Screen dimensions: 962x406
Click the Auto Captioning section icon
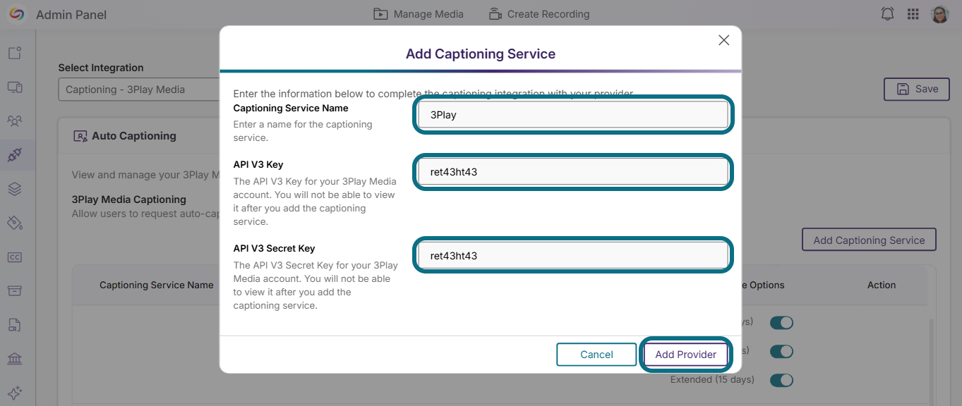point(80,136)
